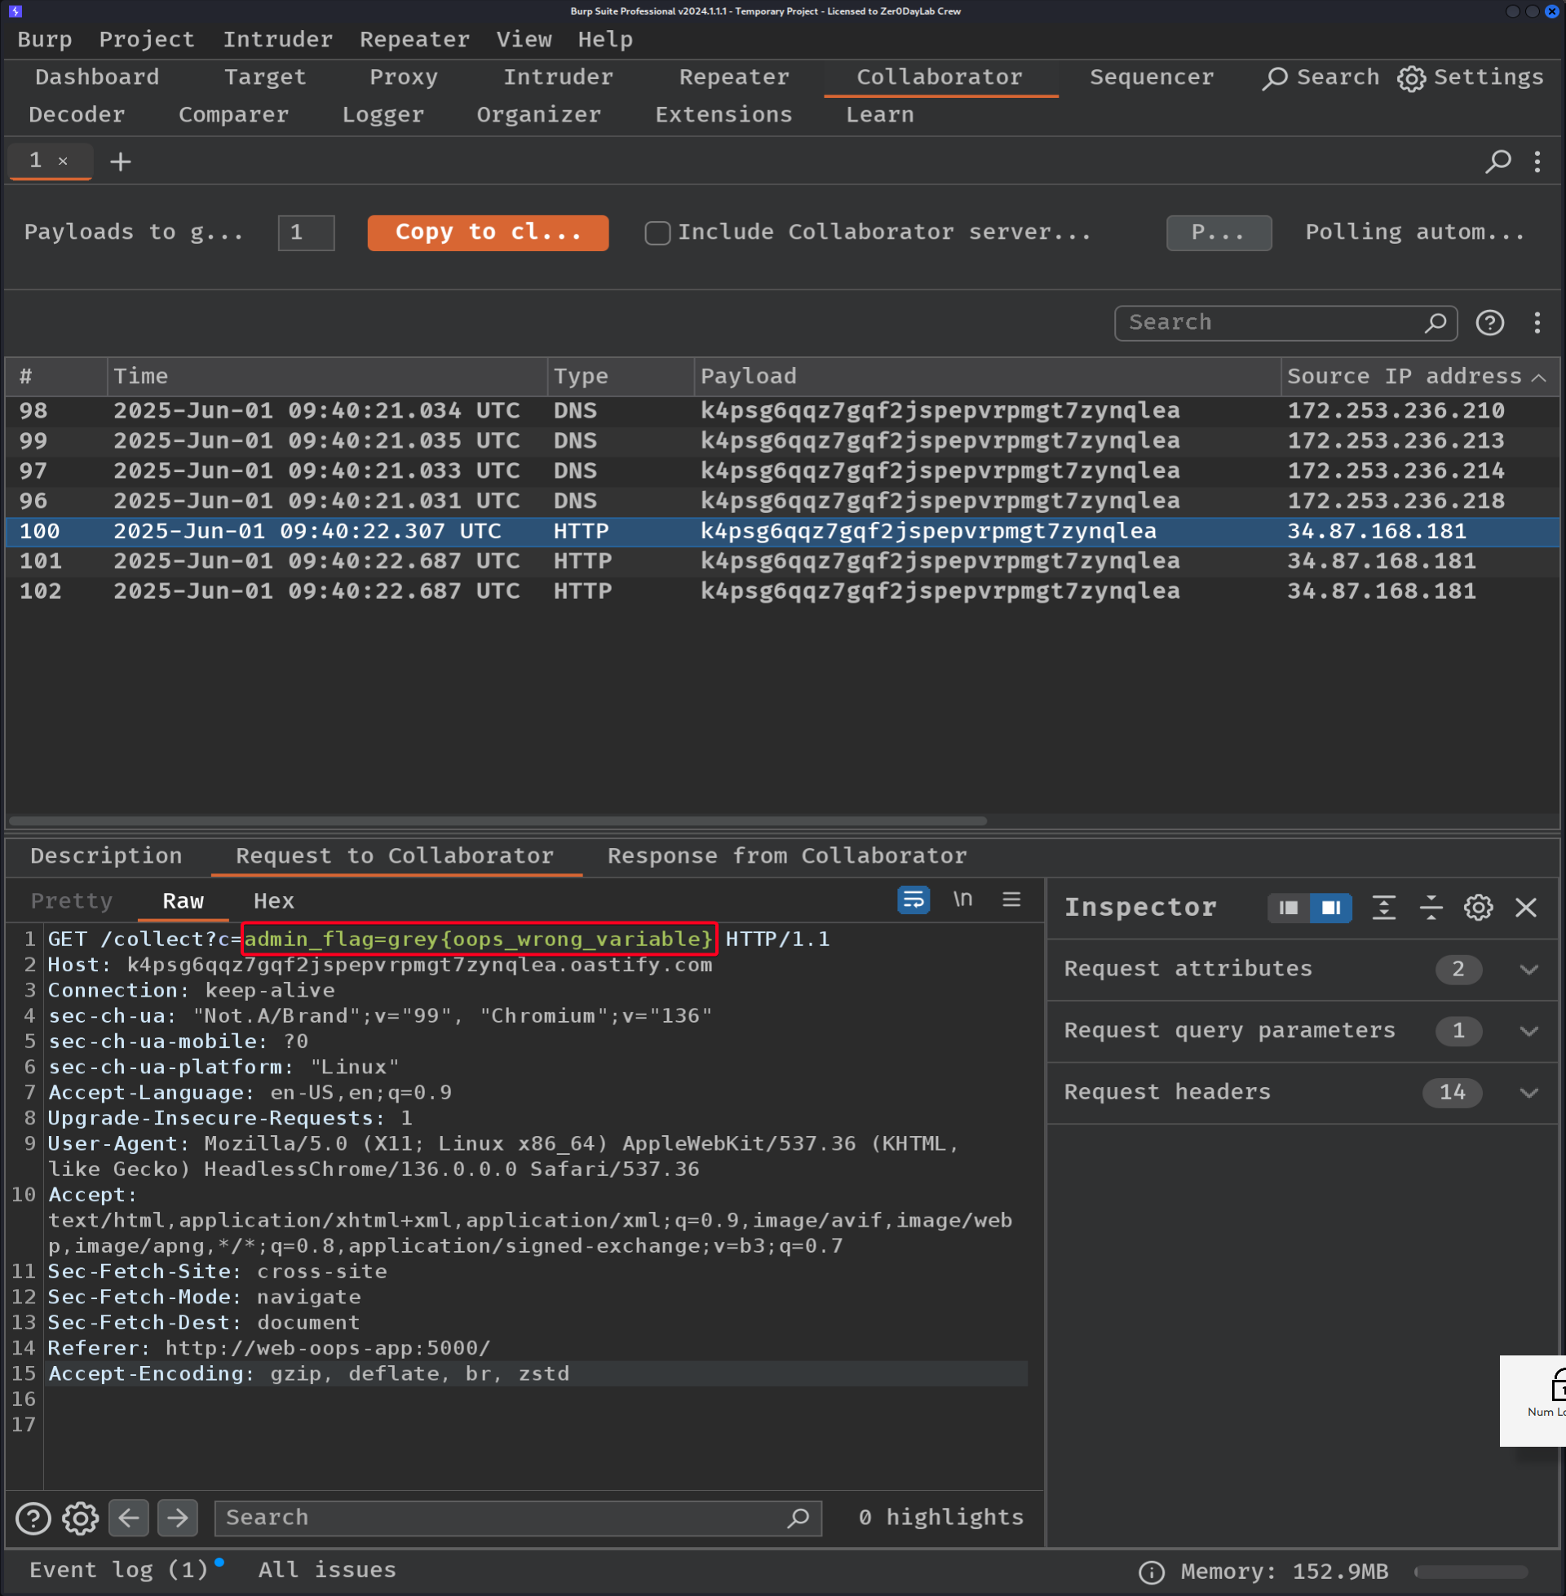Open the Event log link
This screenshot has height=1596, width=1566.
pyautogui.click(x=118, y=1570)
